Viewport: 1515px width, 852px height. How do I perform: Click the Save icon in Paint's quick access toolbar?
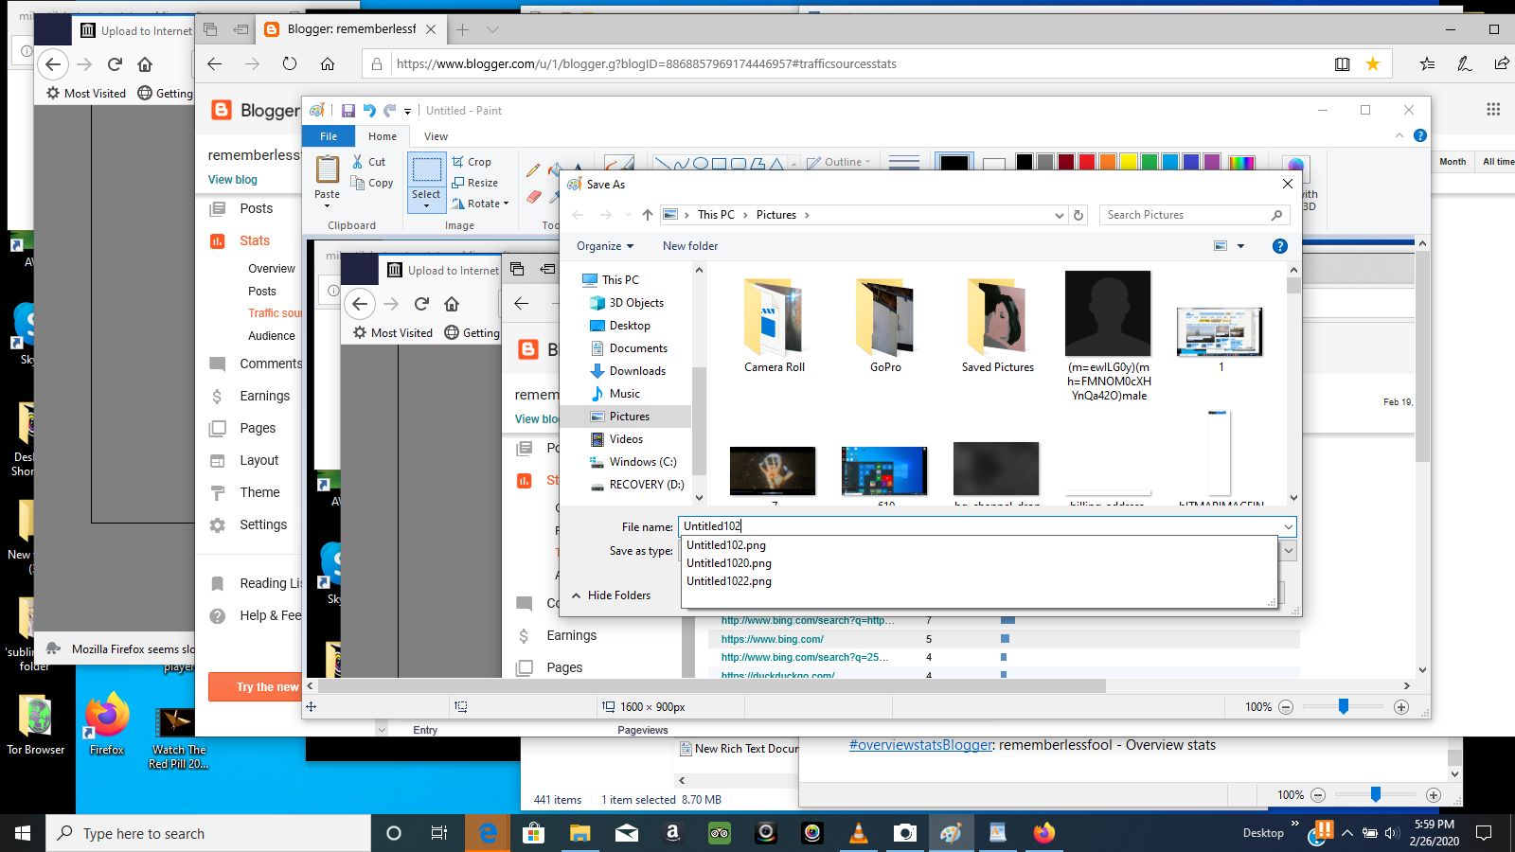click(x=348, y=111)
